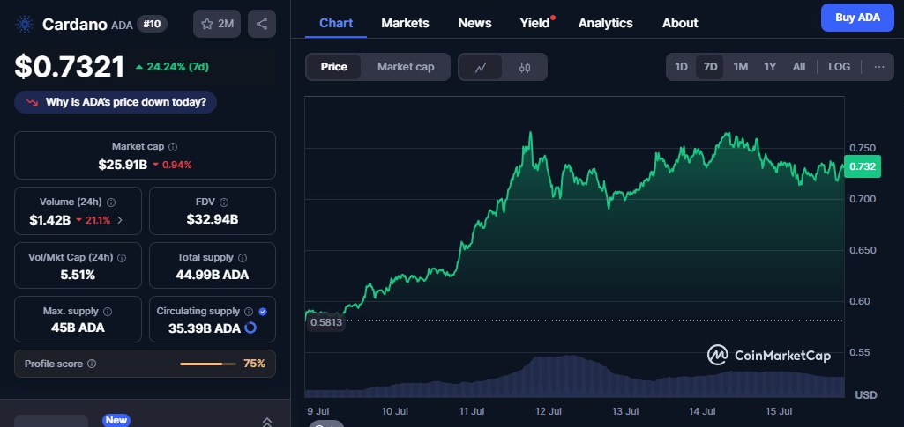Click the 0.94% market cap change
Screen dimensions: 904x427
pos(177,165)
